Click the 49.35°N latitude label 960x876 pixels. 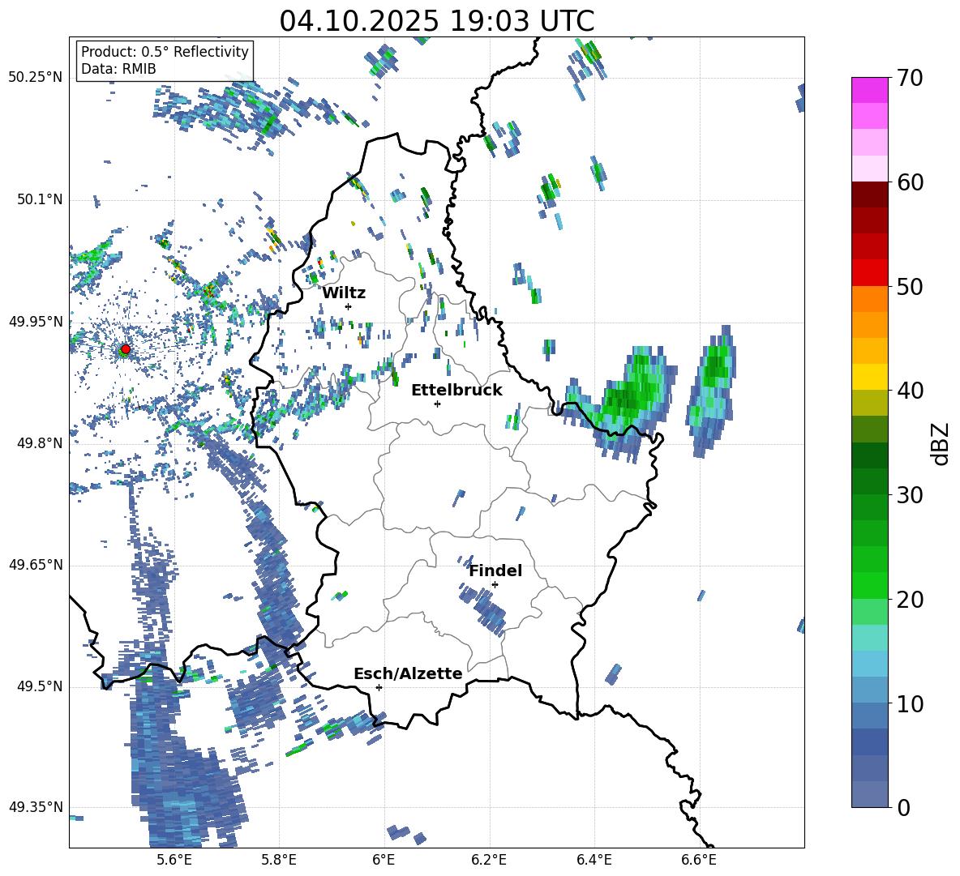[36, 807]
